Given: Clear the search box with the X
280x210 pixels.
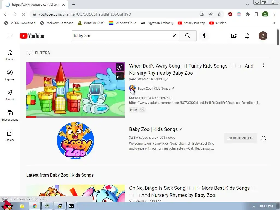Looking at the screenshot, I should [x=174, y=36].
